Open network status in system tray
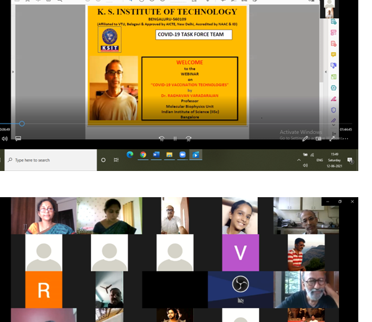The image size is (372, 322). tap(312, 155)
